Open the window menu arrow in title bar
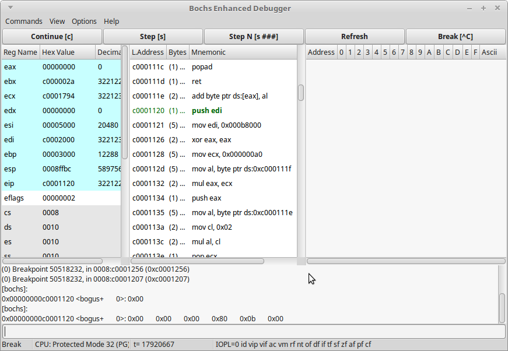This screenshot has height=351, width=508. (x=10, y=8)
